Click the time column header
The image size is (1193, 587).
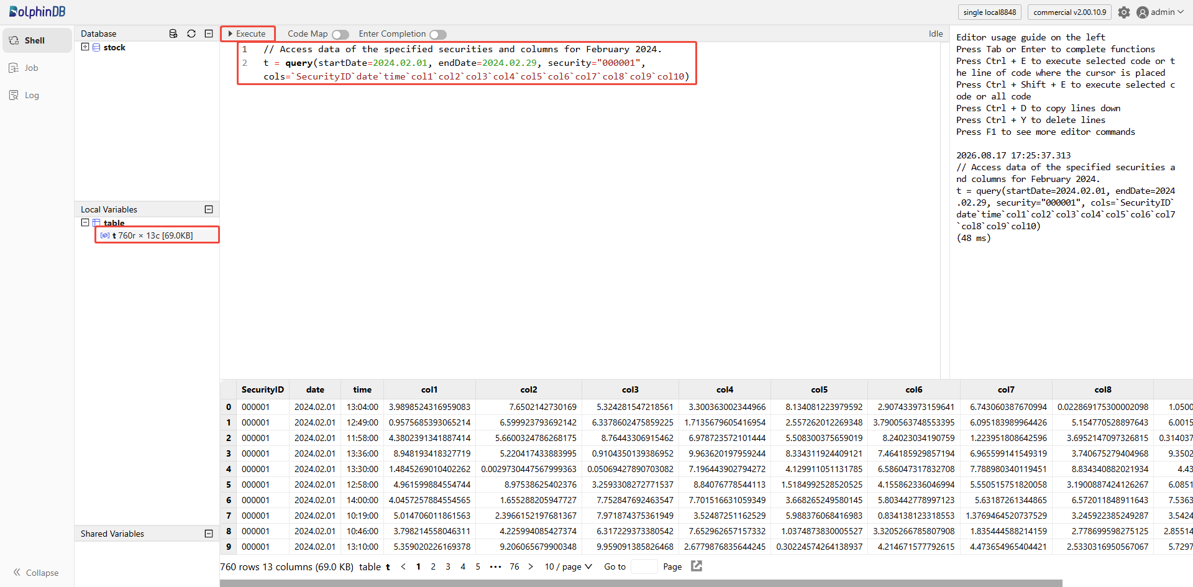coord(362,389)
